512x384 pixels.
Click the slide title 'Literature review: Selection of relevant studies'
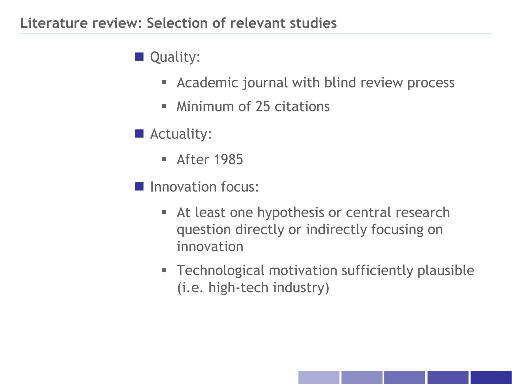point(178,23)
